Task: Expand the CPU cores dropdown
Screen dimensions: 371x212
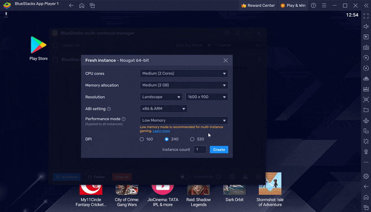Action: (184, 73)
